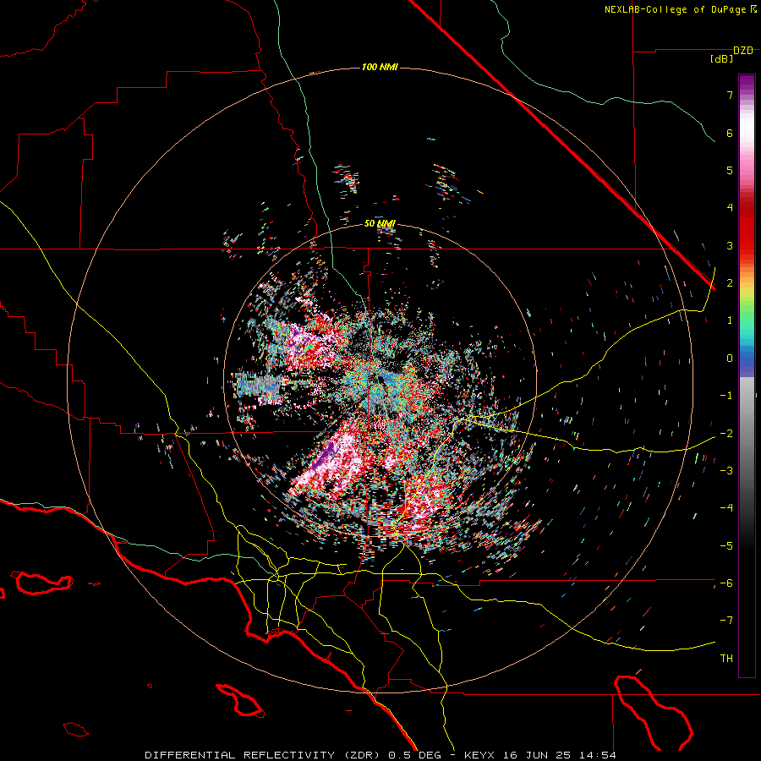Image resolution: width=761 pixels, height=761 pixels.
Task: Click the -6 value on the dB scale
Action: pyautogui.click(x=726, y=583)
